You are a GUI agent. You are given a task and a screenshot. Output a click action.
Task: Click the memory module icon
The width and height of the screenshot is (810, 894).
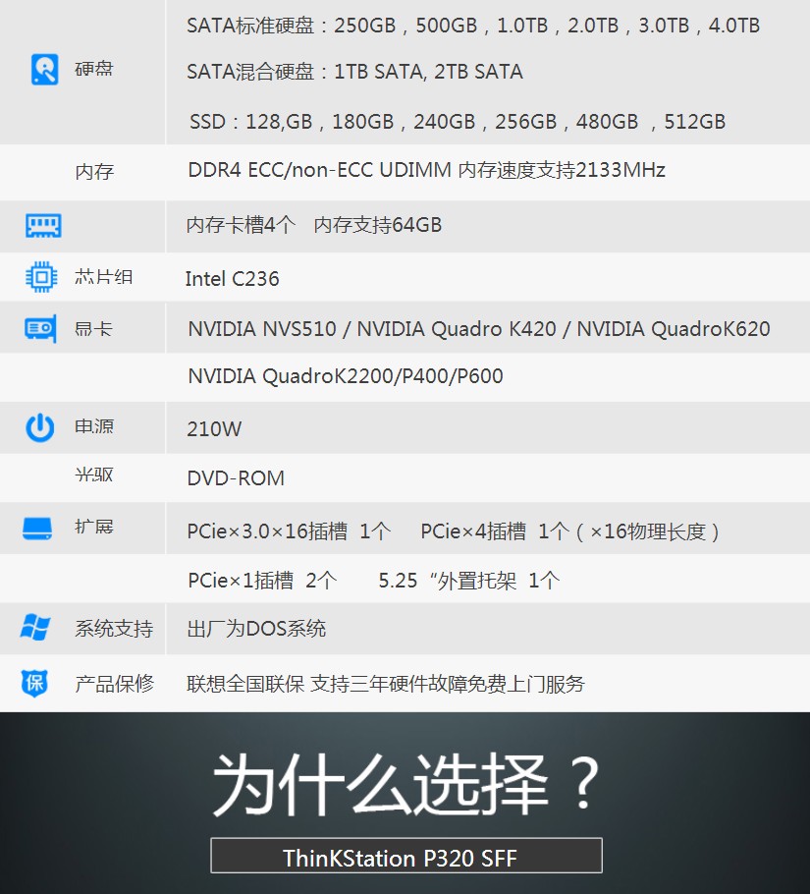click(43, 226)
